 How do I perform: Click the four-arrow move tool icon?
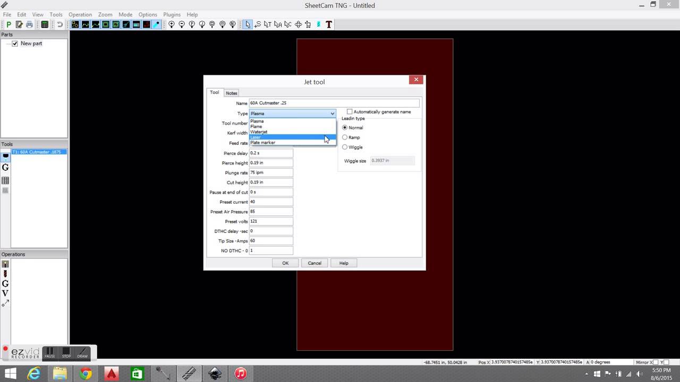tap(298, 24)
